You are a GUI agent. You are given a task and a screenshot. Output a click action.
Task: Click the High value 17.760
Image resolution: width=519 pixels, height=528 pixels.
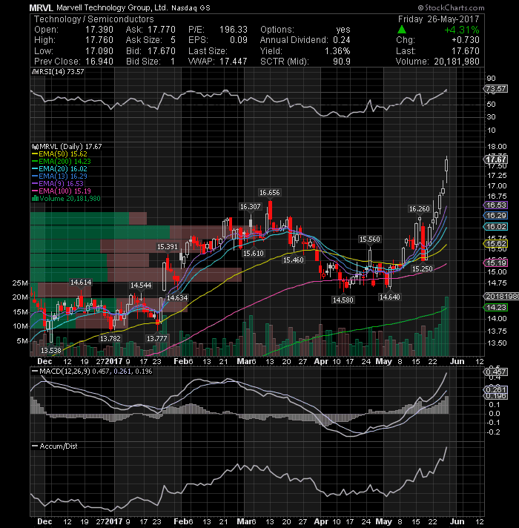tap(99, 40)
